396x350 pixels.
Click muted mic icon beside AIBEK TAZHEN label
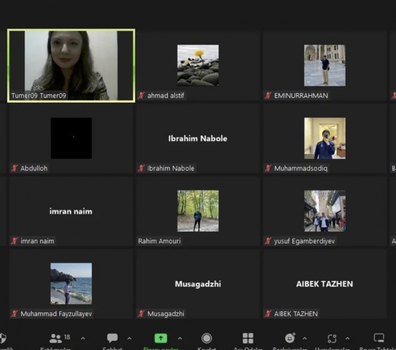tap(268, 314)
